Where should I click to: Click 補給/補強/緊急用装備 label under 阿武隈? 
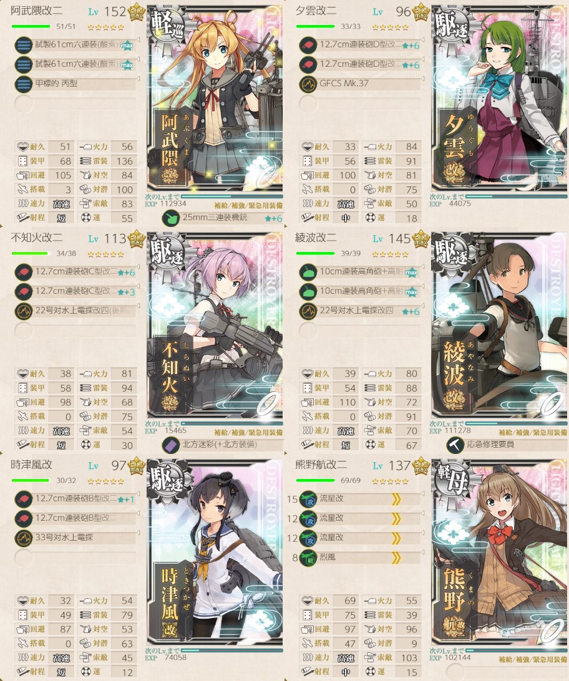pos(248,205)
